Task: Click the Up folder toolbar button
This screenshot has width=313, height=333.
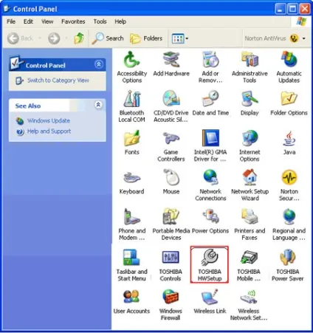Action: (79, 38)
